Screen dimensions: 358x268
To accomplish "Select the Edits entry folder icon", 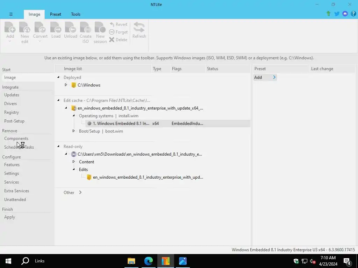I will (x=89, y=177).
